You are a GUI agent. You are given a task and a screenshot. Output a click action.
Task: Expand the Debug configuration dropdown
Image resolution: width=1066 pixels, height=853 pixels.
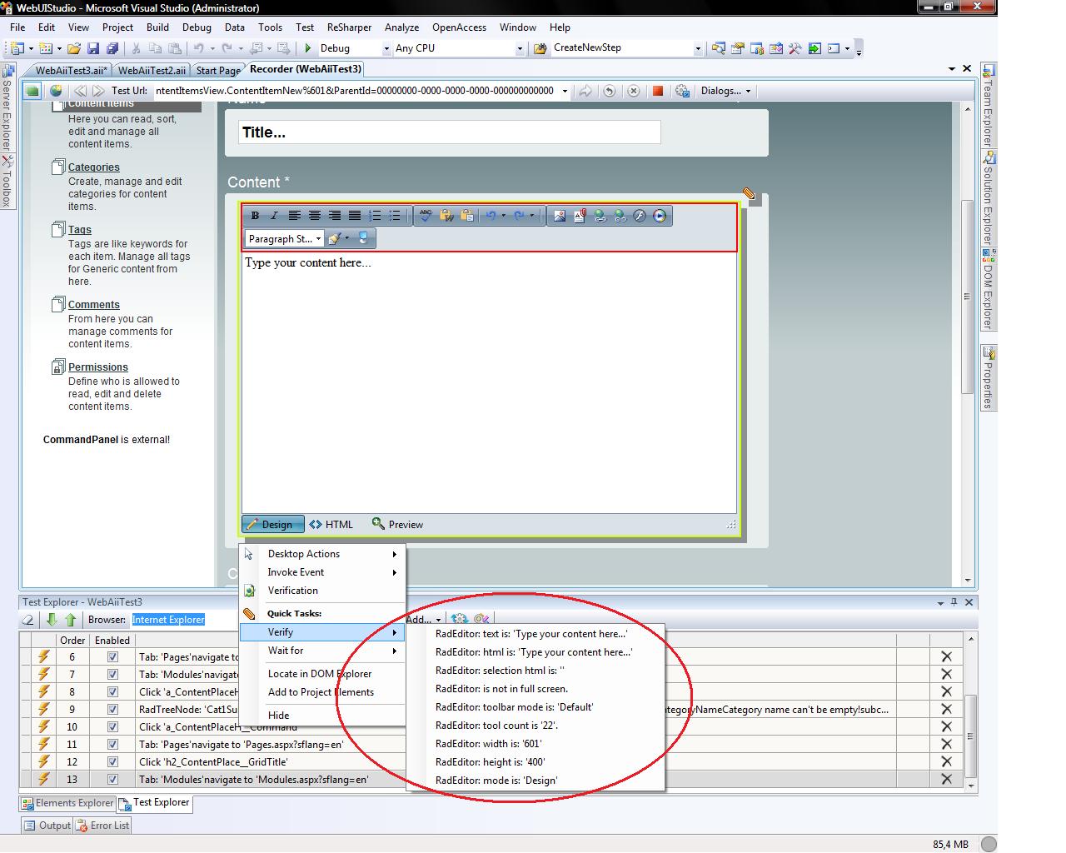tap(386, 48)
